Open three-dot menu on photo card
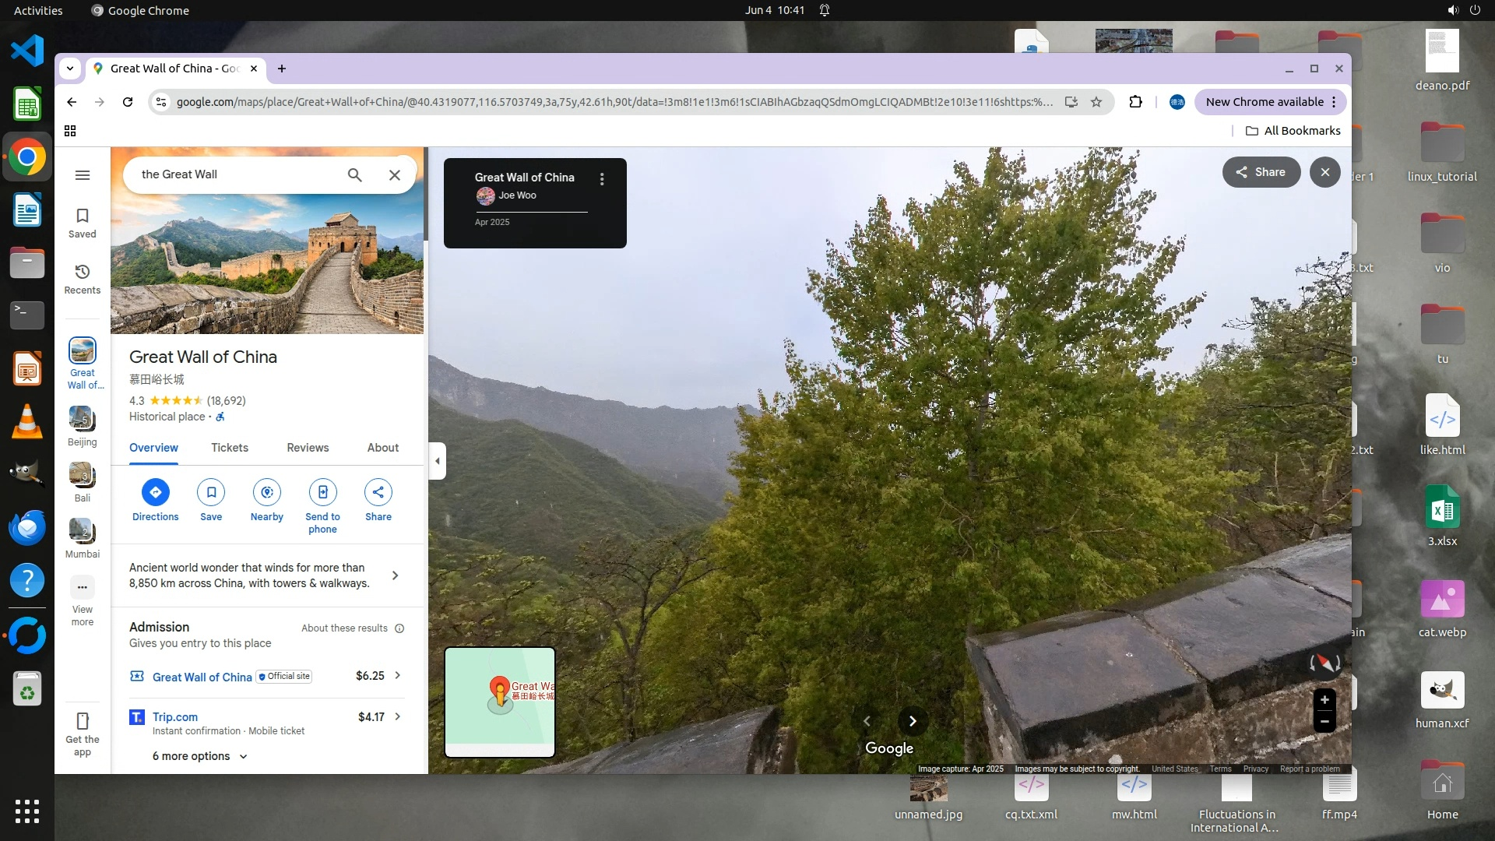 602,179
